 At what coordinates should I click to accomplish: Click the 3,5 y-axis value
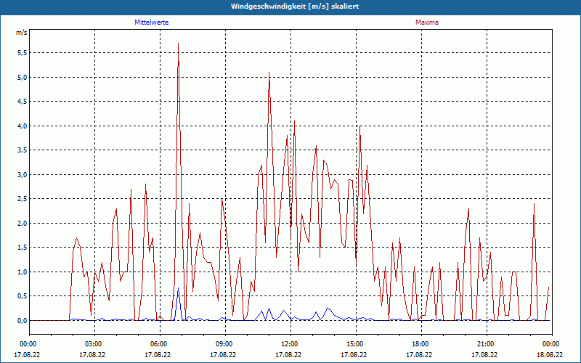(23, 150)
